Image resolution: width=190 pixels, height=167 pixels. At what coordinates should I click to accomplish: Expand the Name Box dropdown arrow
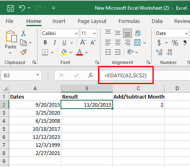coord(38,75)
